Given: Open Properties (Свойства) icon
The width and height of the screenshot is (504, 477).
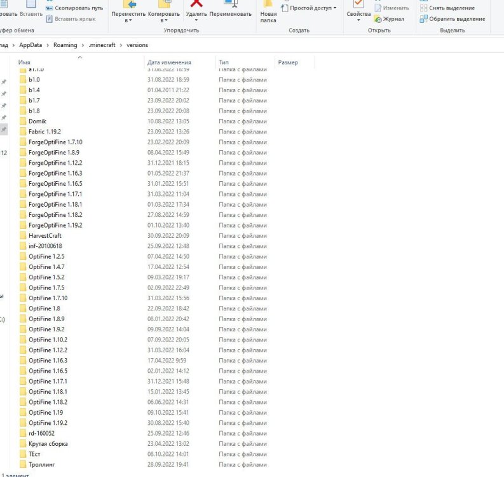Looking at the screenshot, I should tap(358, 4).
